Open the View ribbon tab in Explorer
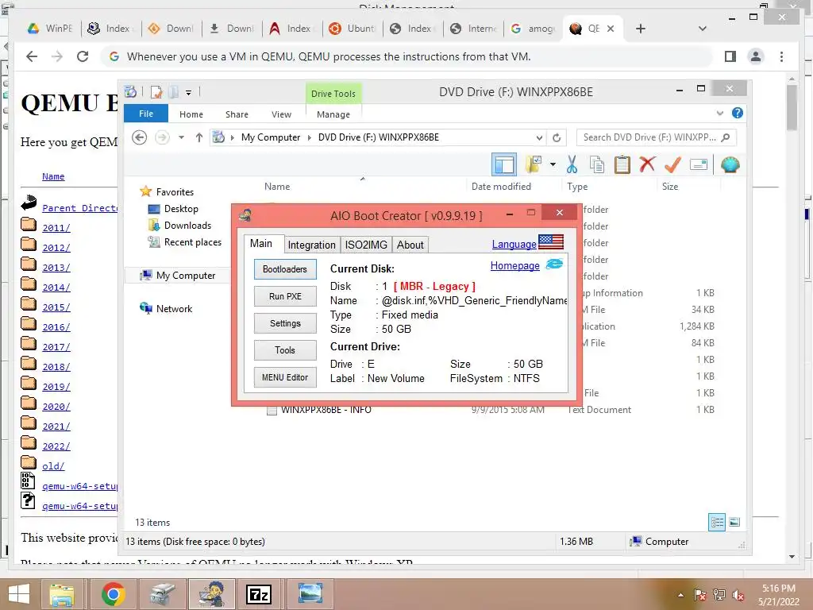 point(282,114)
